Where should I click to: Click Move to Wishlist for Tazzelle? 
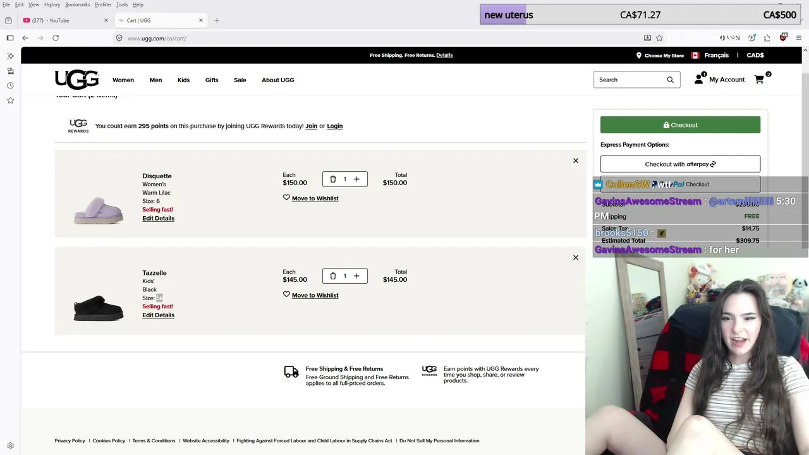click(315, 295)
